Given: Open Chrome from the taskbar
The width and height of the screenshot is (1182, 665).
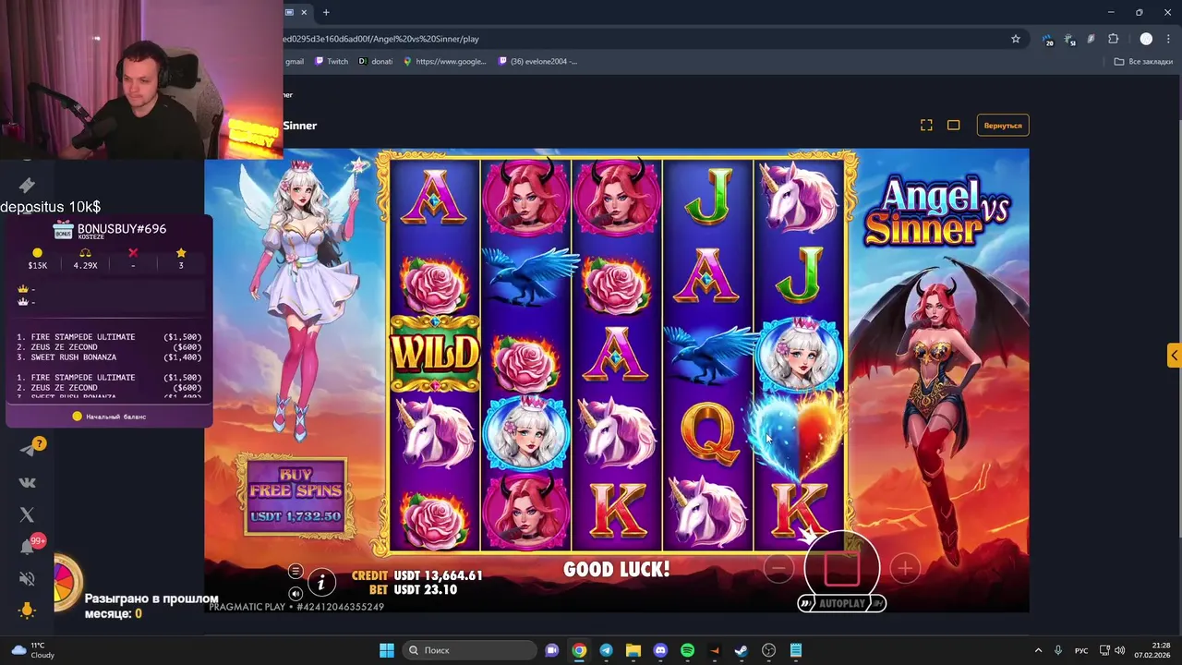Looking at the screenshot, I should tap(579, 650).
